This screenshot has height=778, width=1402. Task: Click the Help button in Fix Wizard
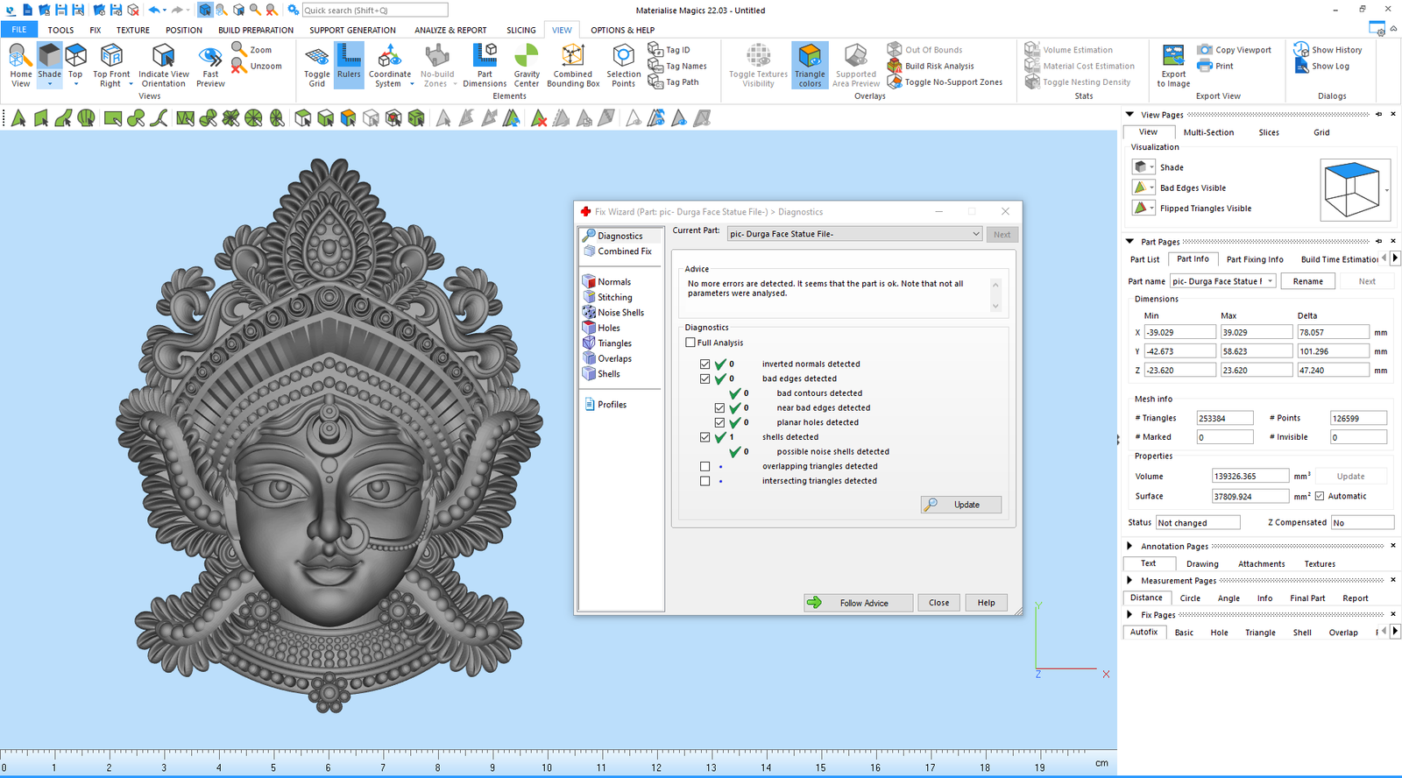click(986, 603)
